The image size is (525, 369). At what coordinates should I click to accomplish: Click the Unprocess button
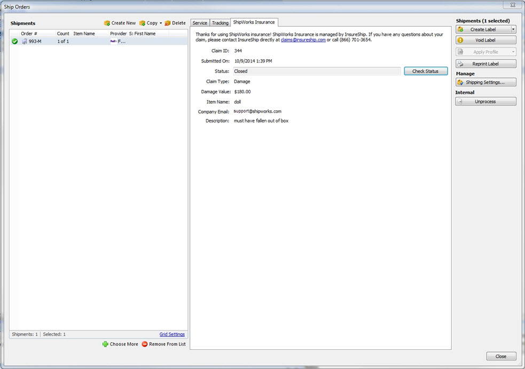pos(486,102)
